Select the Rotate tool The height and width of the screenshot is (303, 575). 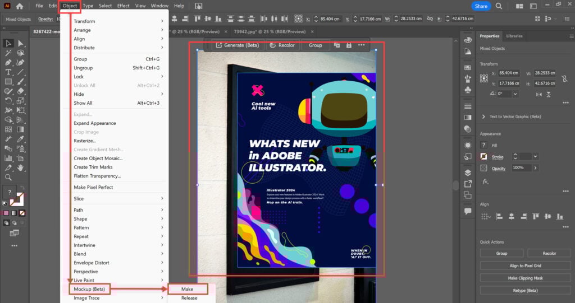(x=8, y=101)
